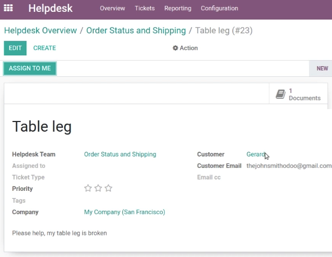
Task: Open Order Status and Shipping breadcrumb
Action: pos(136,31)
